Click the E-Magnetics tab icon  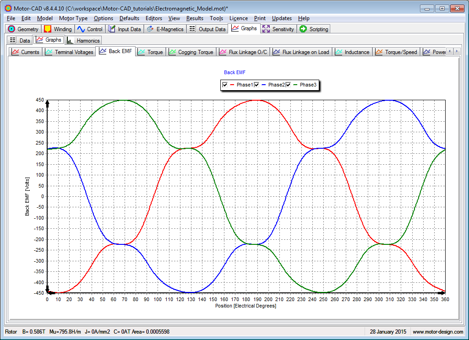(150, 29)
